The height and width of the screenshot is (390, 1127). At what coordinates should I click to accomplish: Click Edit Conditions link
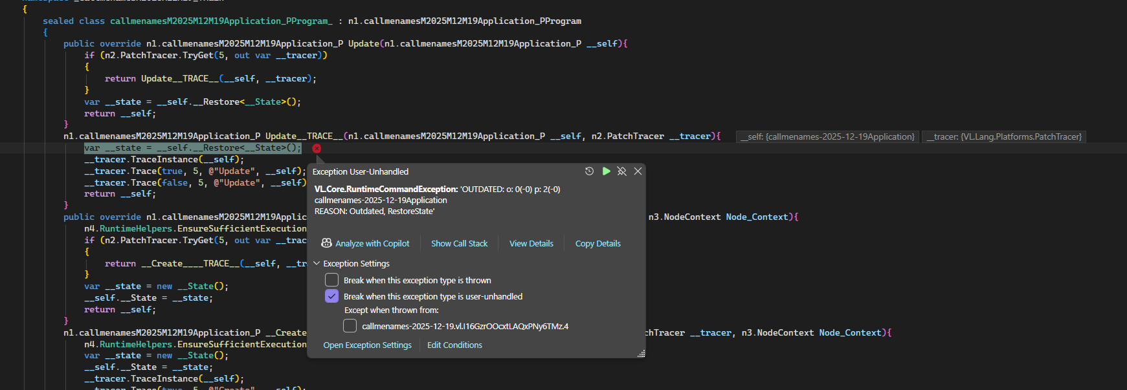(x=454, y=345)
